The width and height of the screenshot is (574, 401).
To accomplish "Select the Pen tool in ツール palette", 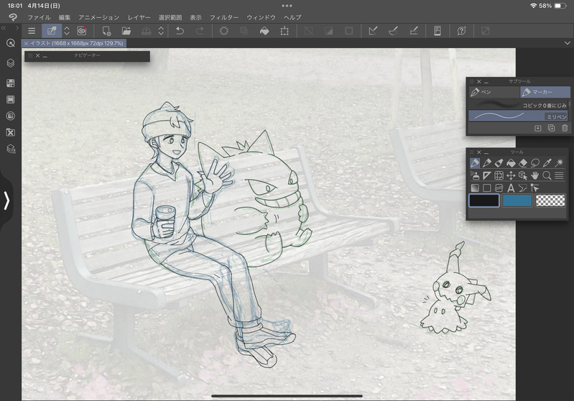I will (475, 162).
